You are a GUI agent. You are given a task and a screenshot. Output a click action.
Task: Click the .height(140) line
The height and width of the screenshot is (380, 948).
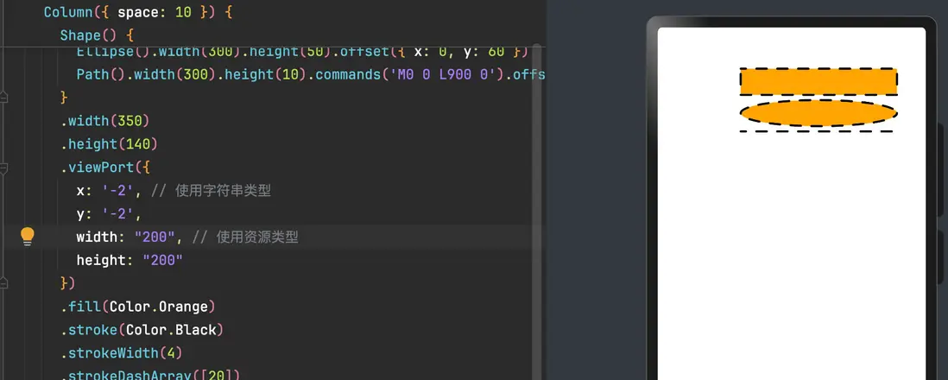[x=109, y=144]
